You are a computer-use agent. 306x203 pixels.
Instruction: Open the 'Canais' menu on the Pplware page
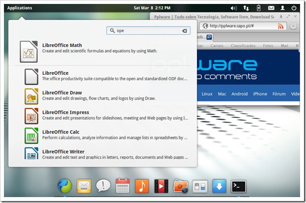coord(217,46)
